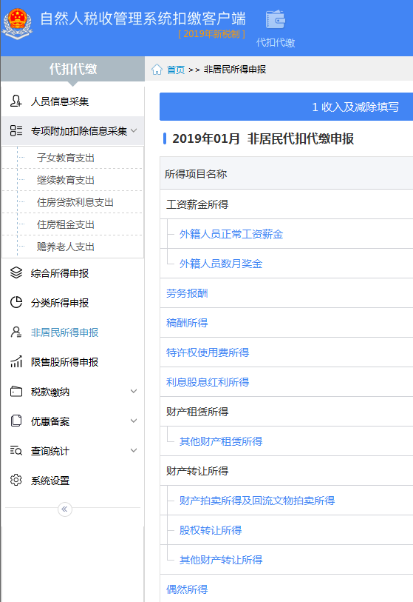Screen dimensions: 413x602
Task: Expand the 优惠备案 menu chevron
Action: pyautogui.click(x=134, y=421)
